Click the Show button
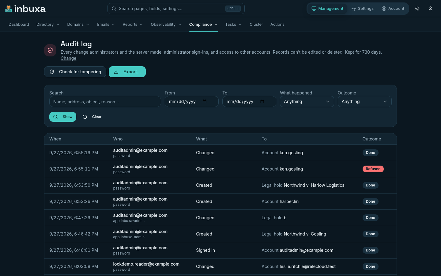This screenshot has height=276, width=441. [63, 117]
